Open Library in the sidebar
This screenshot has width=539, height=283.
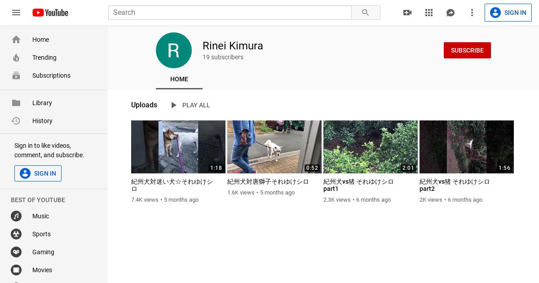click(x=54, y=103)
